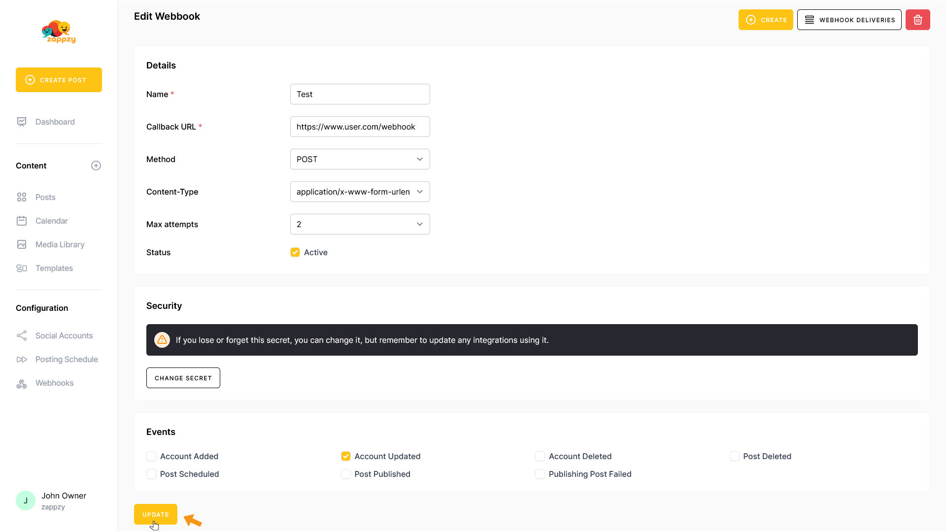The height and width of the screenshot is (532, 946).
Task: Uncheck the Active status checkbox
Action: click(295, 252)
